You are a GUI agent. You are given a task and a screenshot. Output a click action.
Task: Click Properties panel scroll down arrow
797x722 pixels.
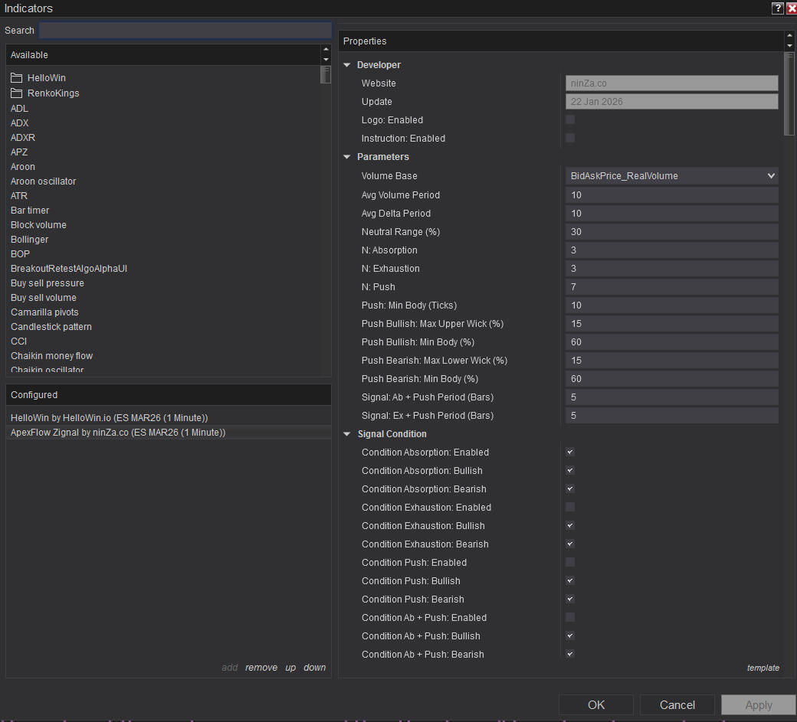pos(789,45)
